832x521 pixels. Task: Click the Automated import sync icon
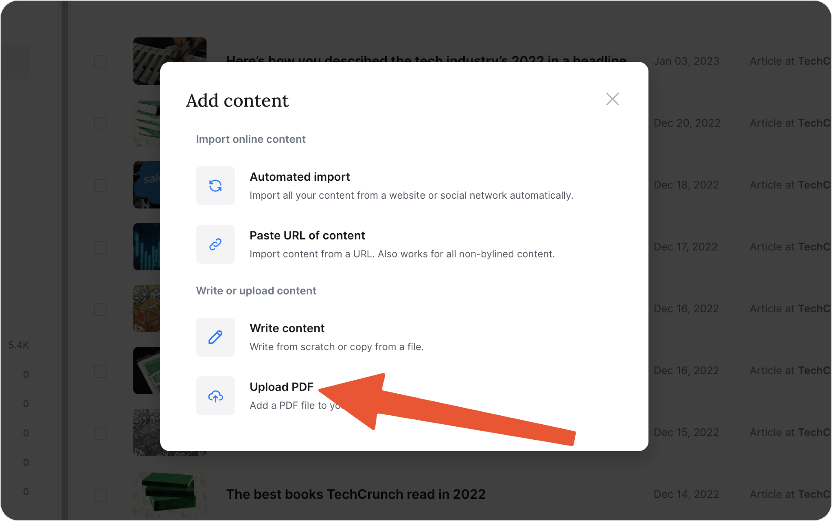215,186
